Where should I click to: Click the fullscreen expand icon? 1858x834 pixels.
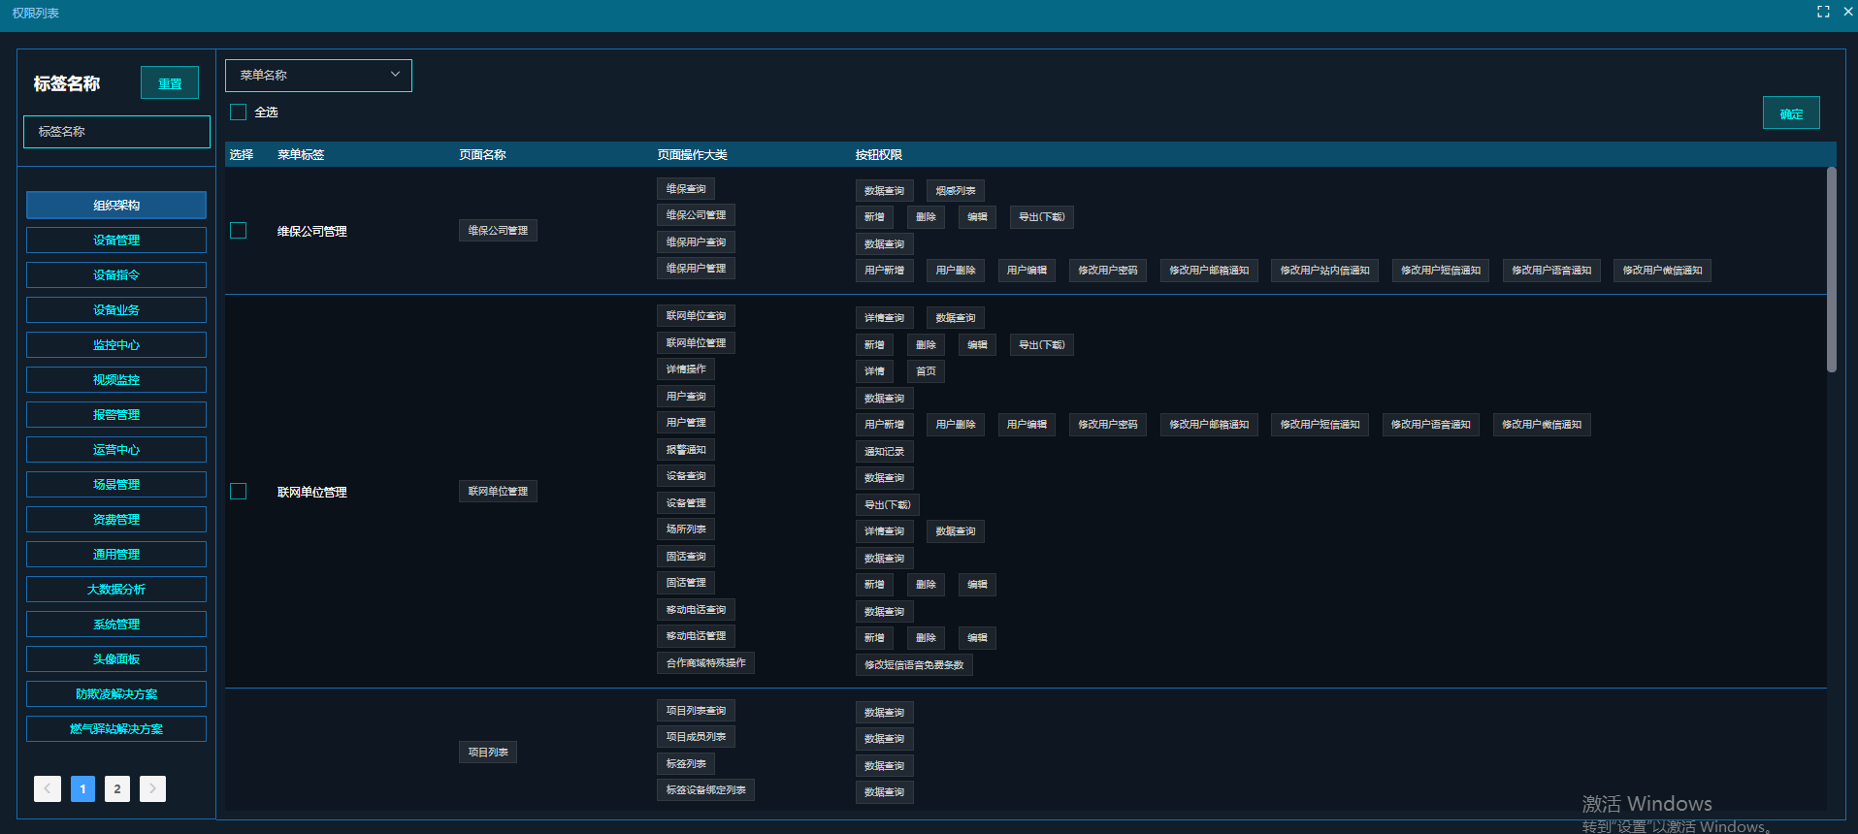pos(1823,12)
